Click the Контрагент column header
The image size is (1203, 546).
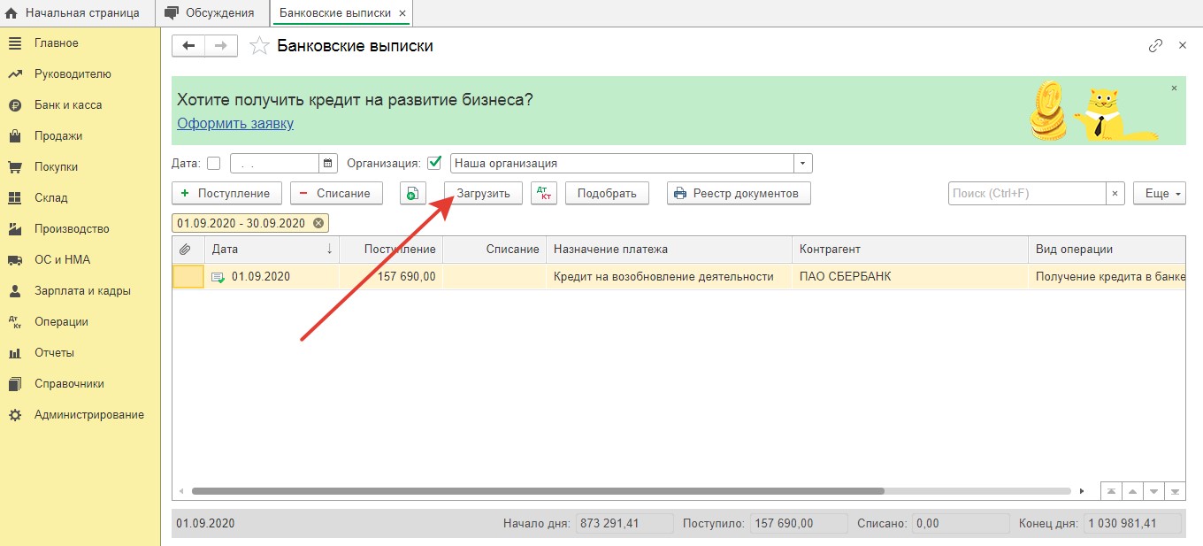[x=910, y=250]
